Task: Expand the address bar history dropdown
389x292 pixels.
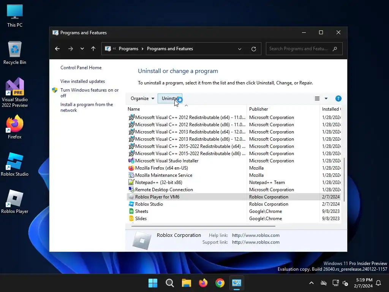Action: pyautogui.click(x=240, y=49)
